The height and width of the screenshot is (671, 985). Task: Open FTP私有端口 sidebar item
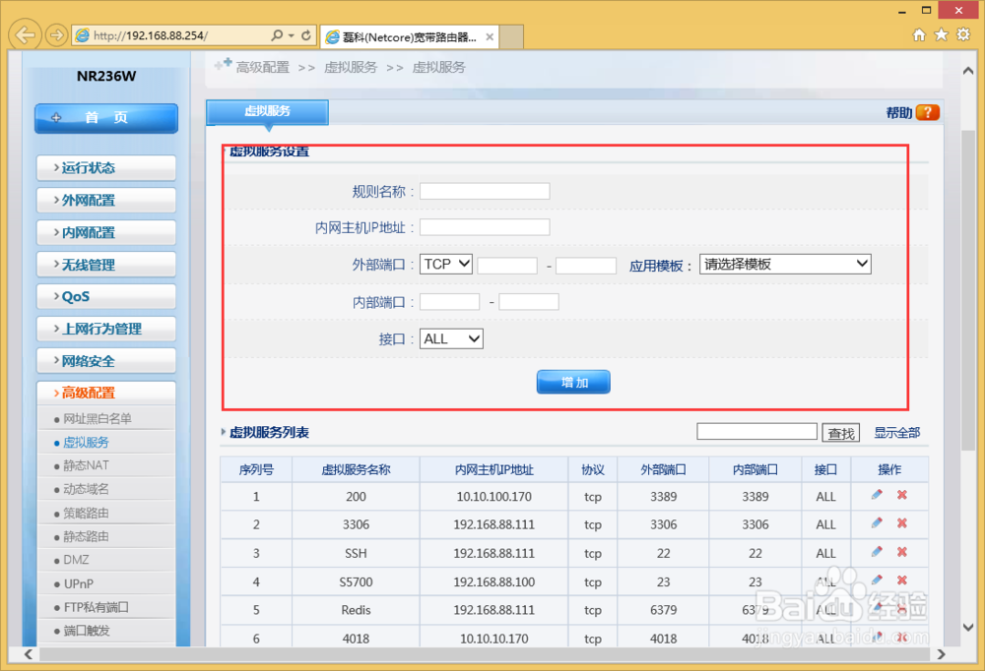click(96, 607)
